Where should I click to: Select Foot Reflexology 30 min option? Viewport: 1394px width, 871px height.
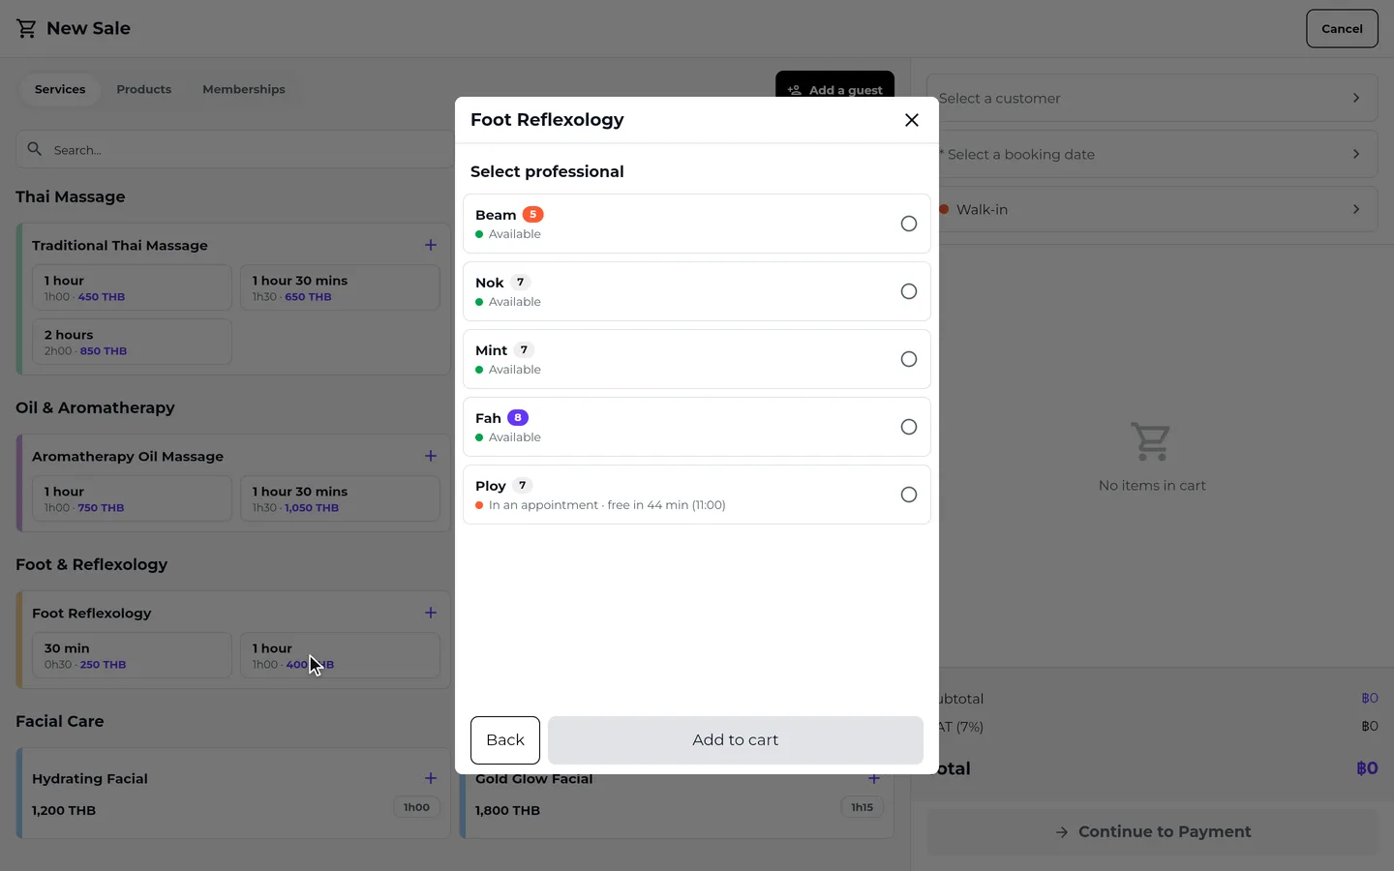[x=132, y=655]
